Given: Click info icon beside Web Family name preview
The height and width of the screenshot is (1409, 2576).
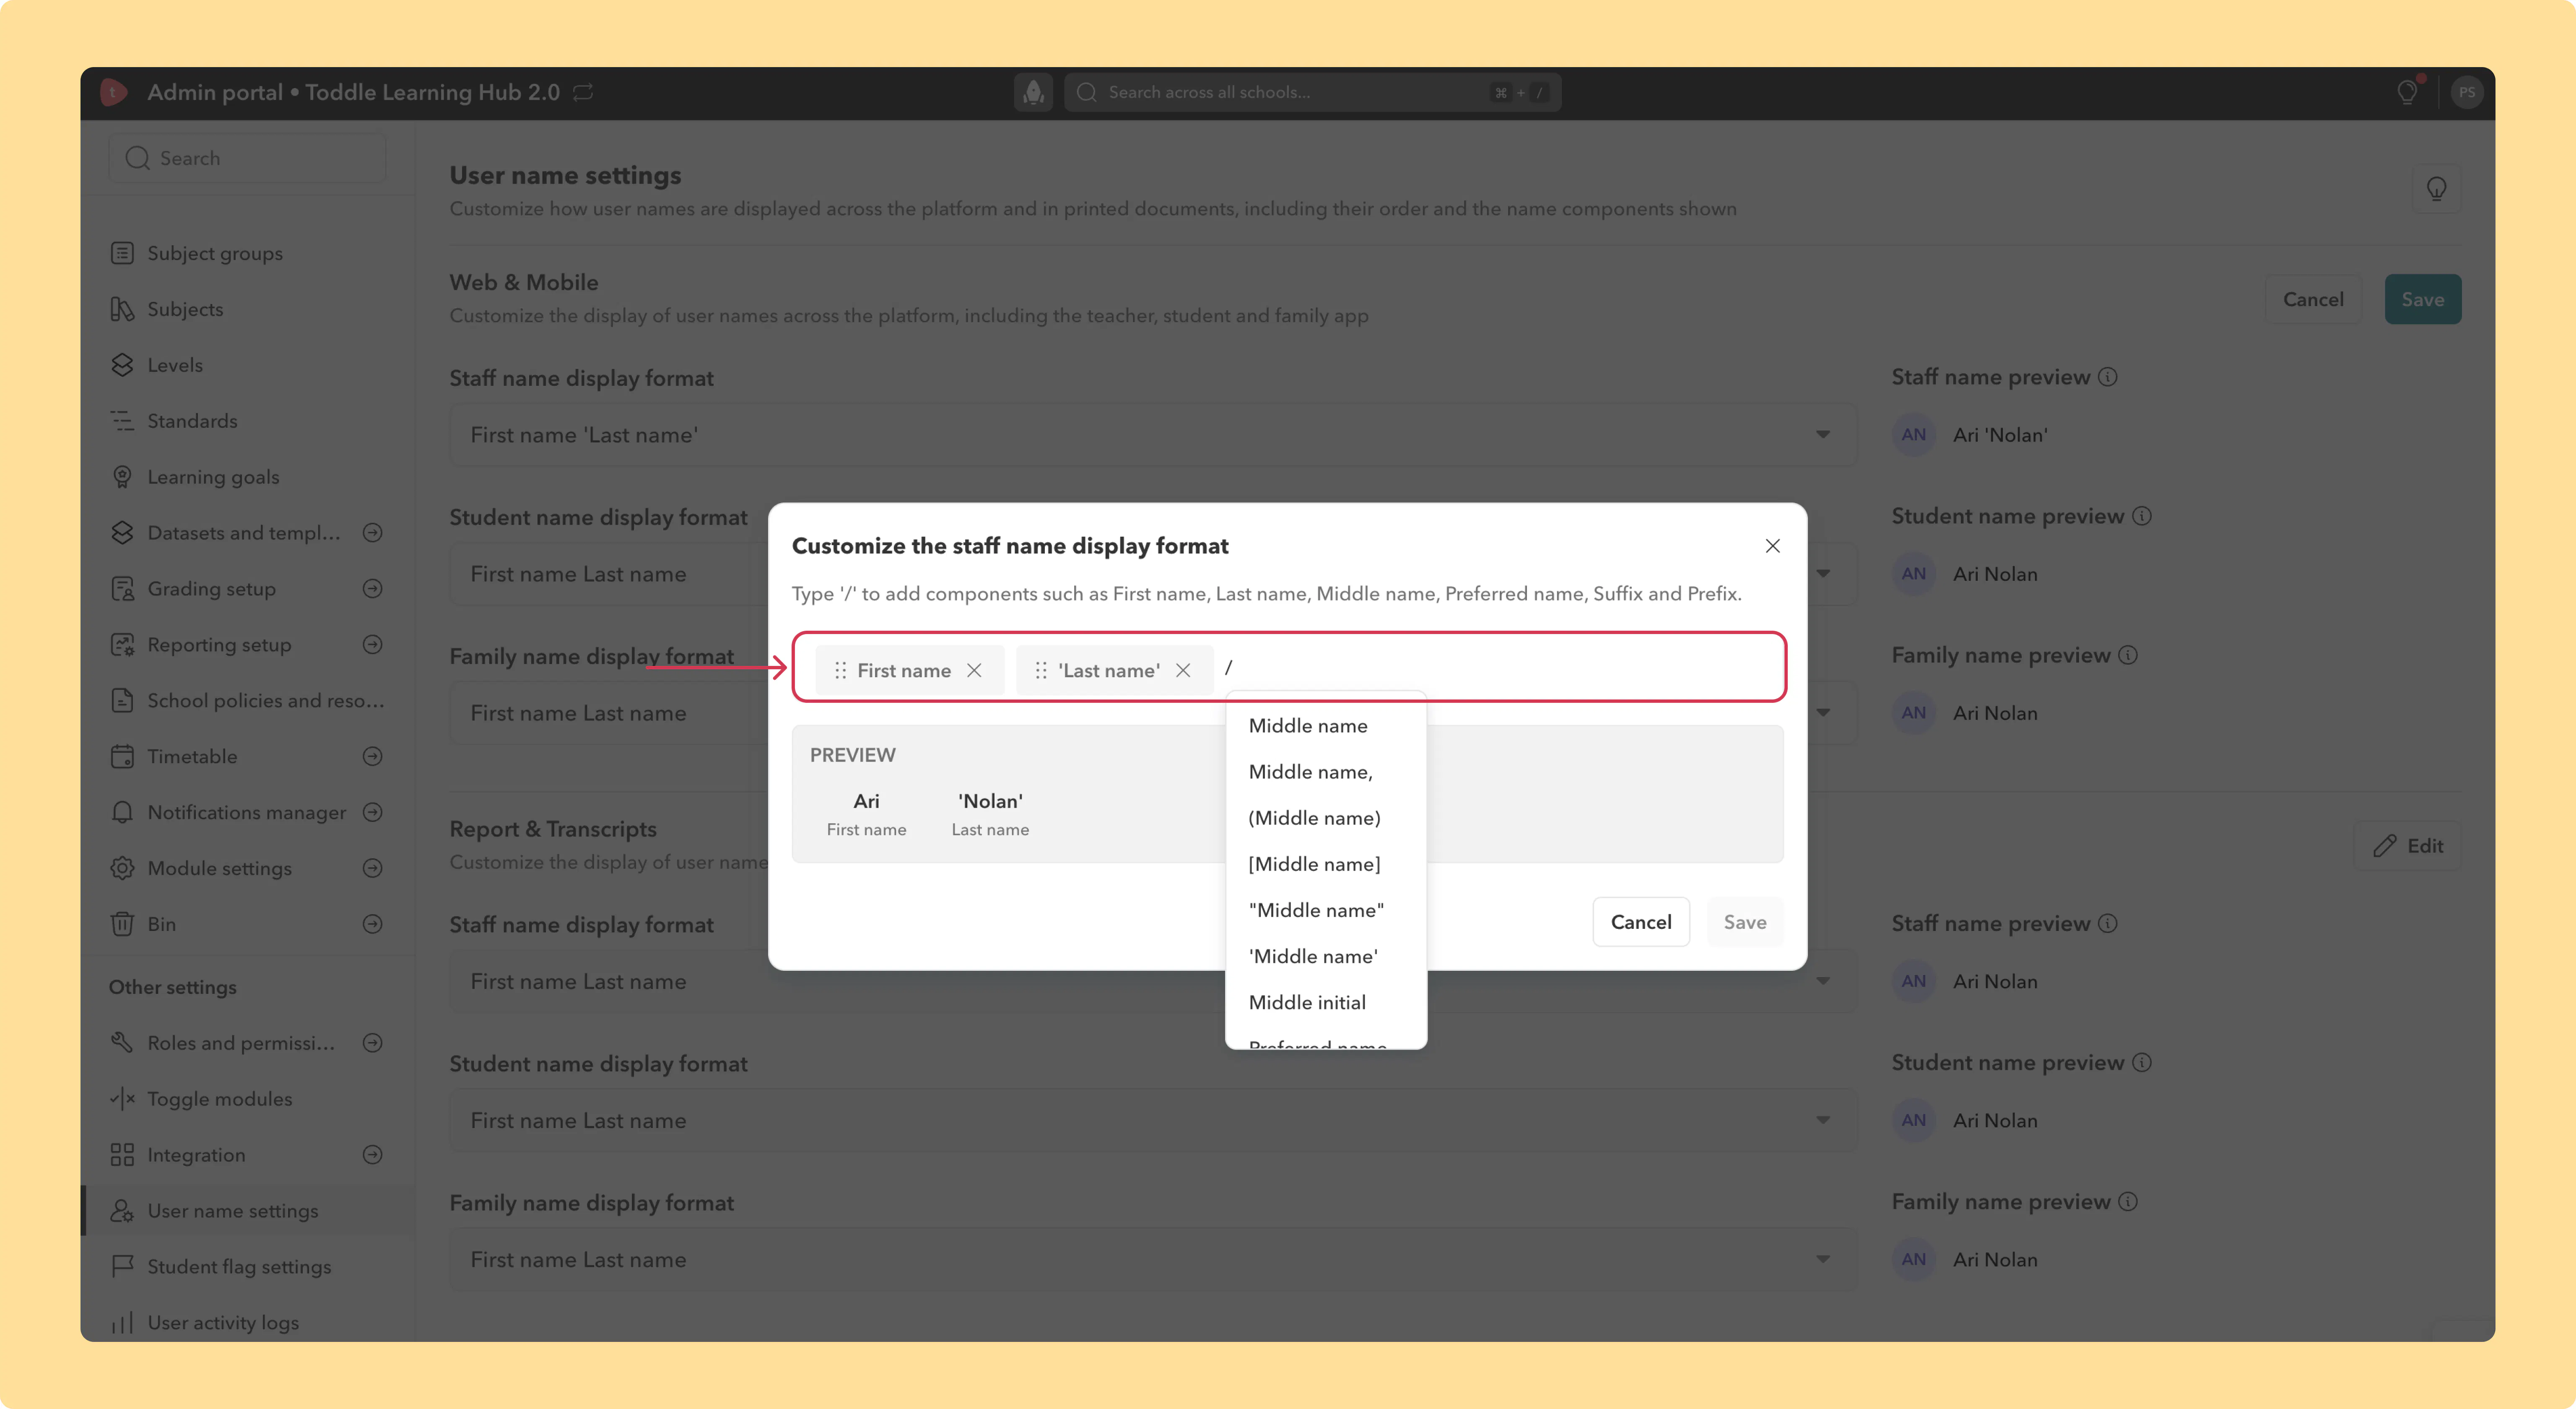Looking at the screenshot, I should (x=2128, y=655).
